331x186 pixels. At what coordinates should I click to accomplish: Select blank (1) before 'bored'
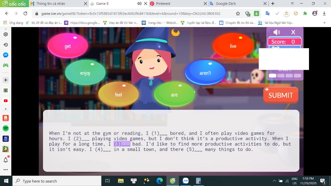(159, 133)
